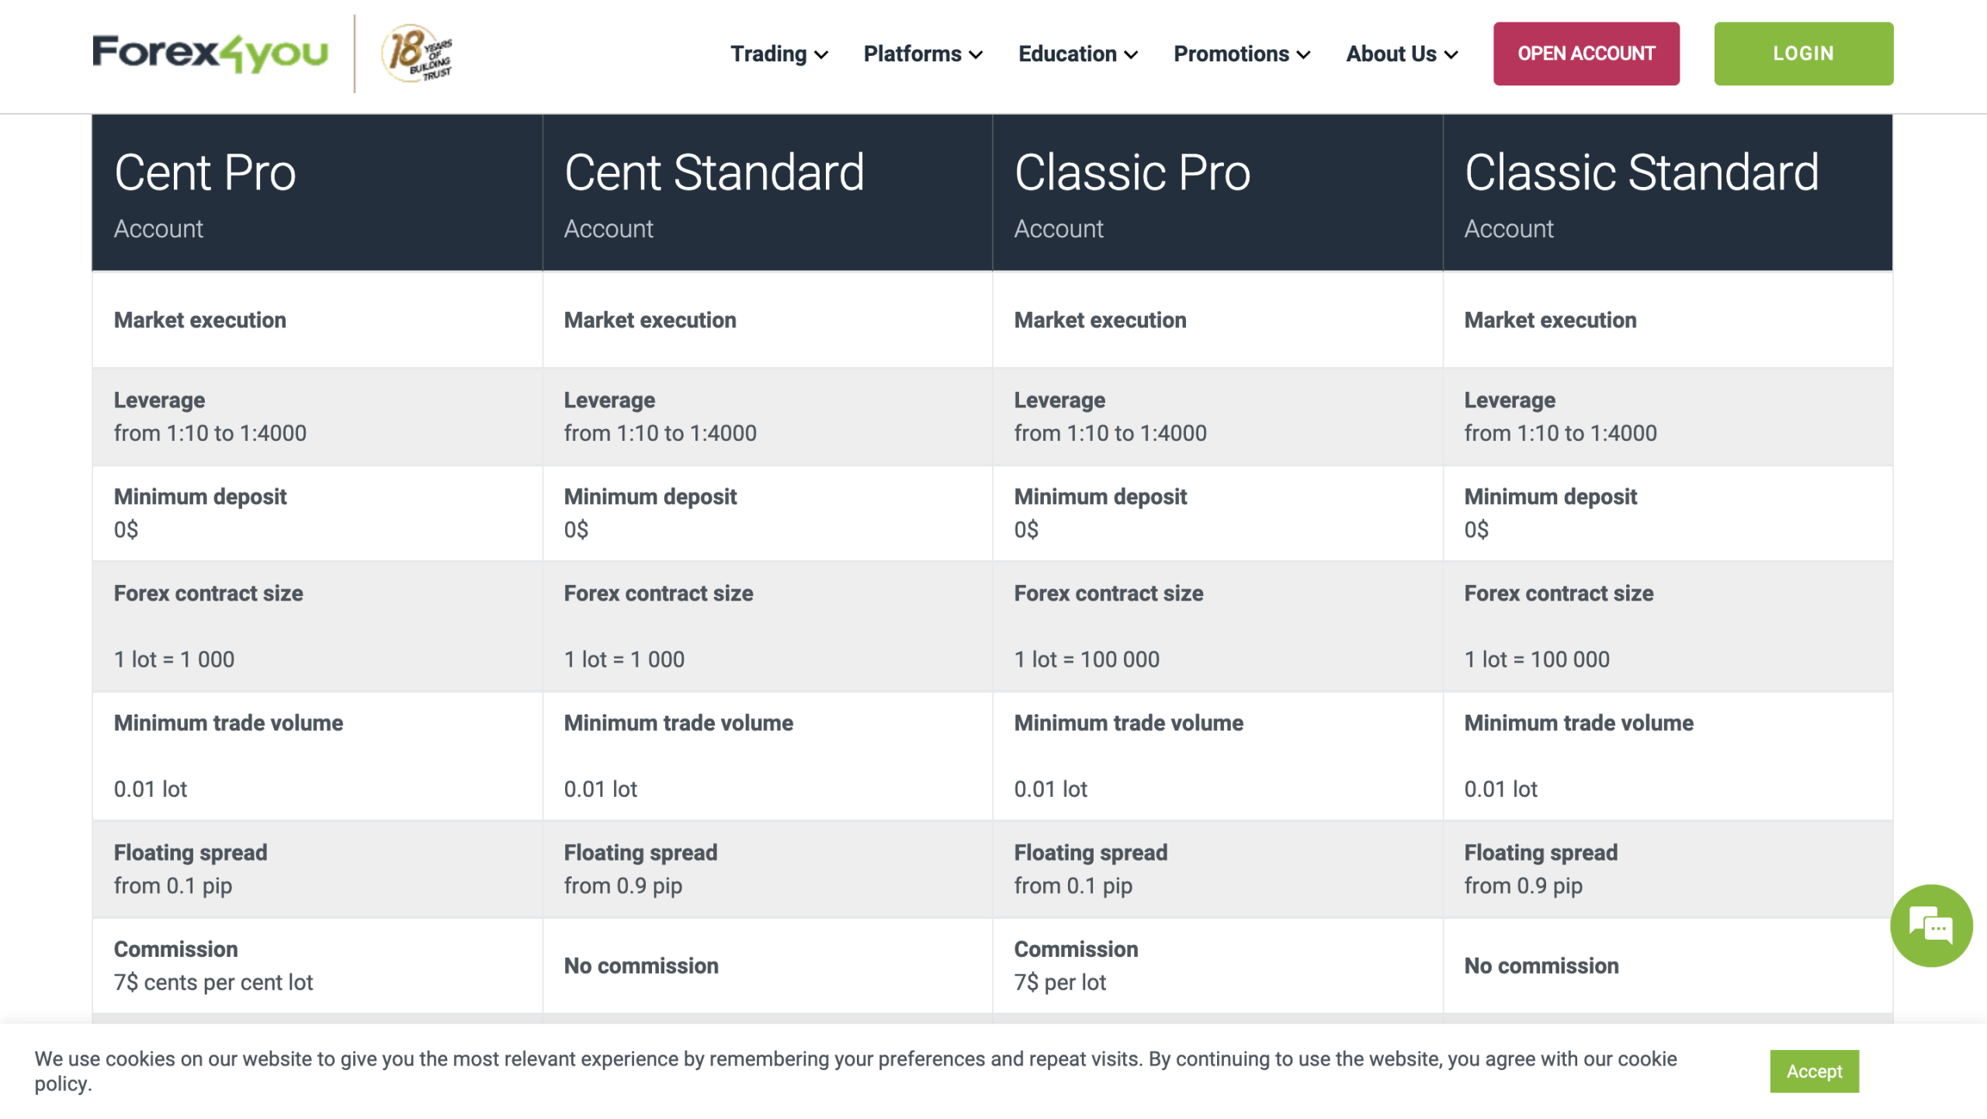Click the Education chevron arrow
This screenshot has height=1119, width=1987.
[x=1131, y=54]
